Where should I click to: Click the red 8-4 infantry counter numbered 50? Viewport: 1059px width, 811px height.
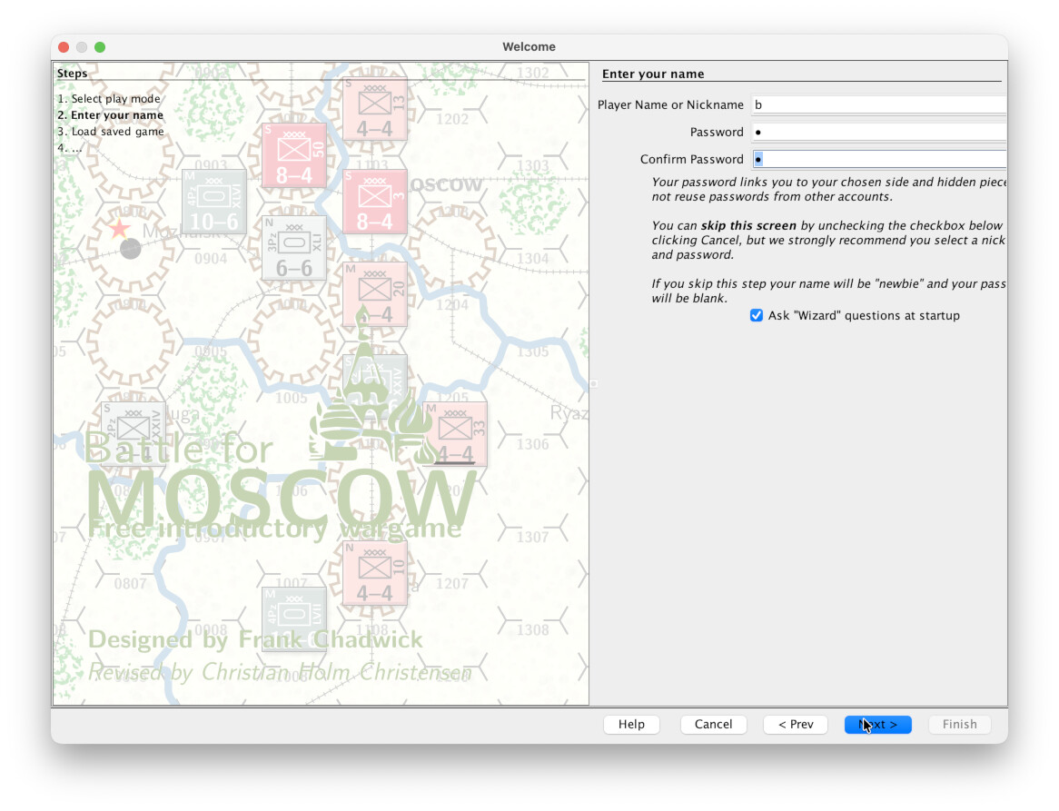point(294,155)
